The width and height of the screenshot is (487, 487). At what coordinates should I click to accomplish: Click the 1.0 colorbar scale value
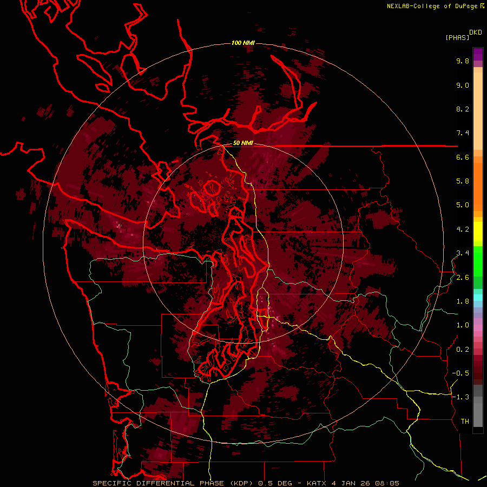(463, 325)
